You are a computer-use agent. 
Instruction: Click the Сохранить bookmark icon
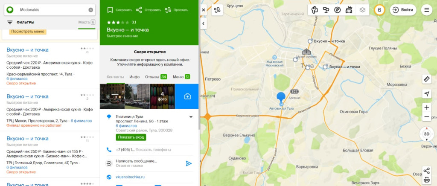[110, 9]
